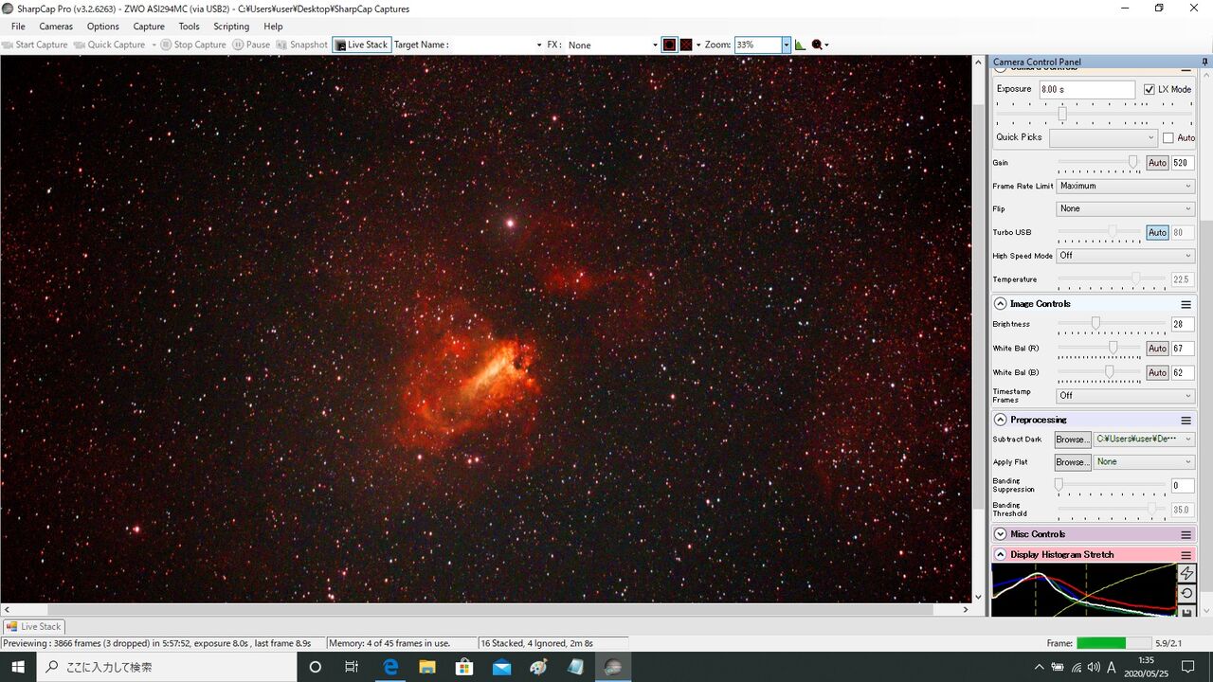Click the reticule overlay icon in toolbar

(669, 45)
